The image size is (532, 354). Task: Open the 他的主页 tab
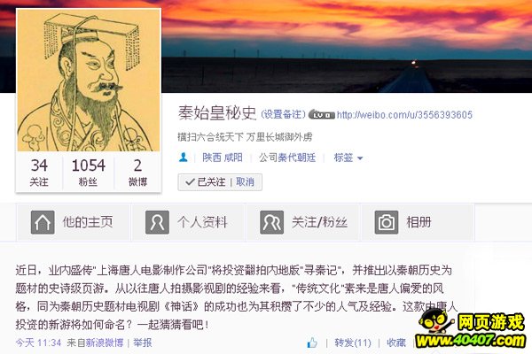(74, 222)
